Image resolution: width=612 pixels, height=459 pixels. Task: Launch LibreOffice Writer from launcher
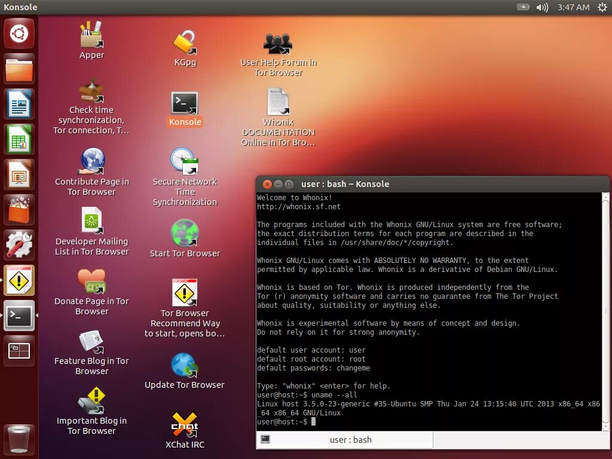[19, 104]
